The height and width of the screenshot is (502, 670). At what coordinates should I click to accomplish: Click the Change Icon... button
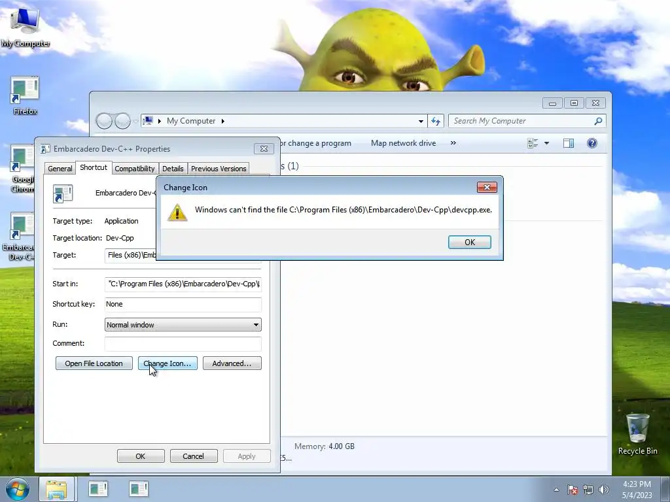pyautogui.click(x=167, y=363)
